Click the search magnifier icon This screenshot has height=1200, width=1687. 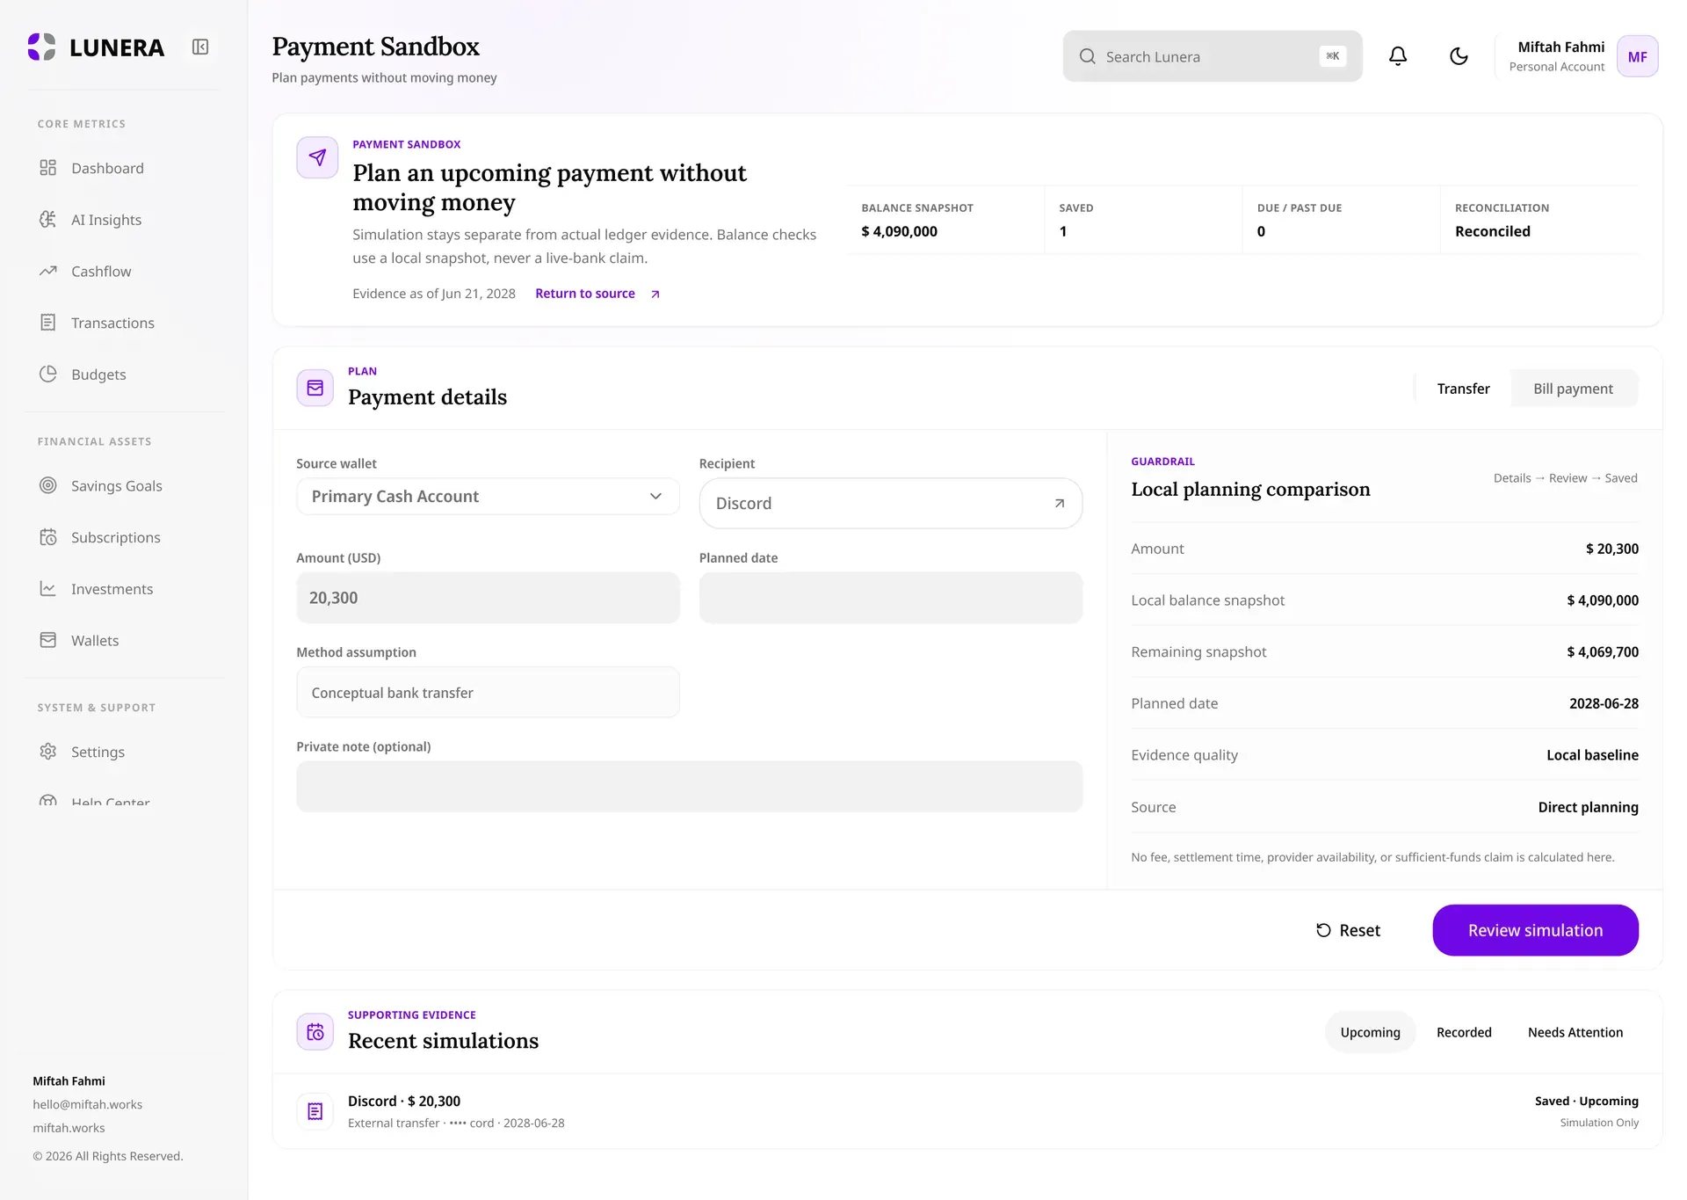pyautogui.click(x=1088, y=56)
